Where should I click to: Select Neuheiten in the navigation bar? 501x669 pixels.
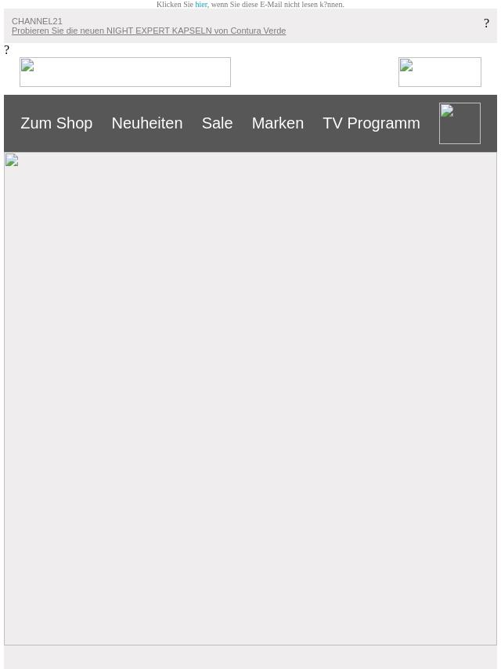pyautogui.click(x=147, y=123)
